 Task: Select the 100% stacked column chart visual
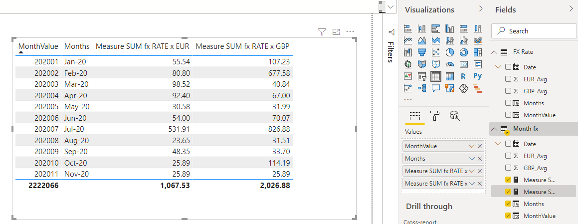click(478, 28)
